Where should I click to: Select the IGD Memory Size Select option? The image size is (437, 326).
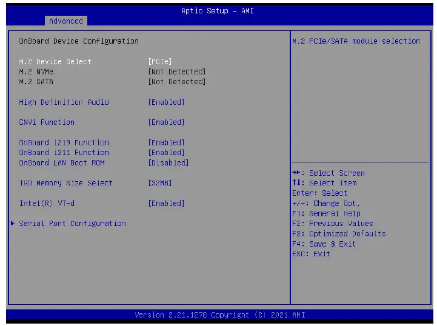pos(66,183)
